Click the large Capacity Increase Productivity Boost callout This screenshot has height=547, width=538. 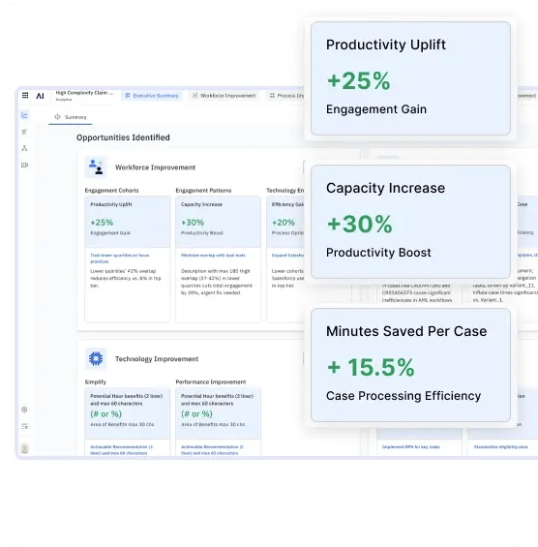coord(410,222)
